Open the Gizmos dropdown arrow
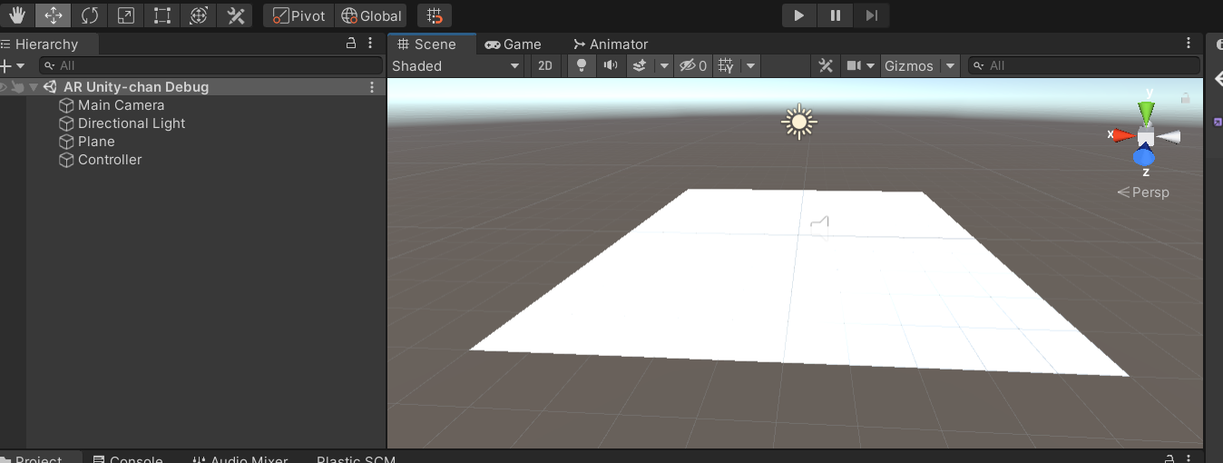The width and height of the screenshot is (1223, 463). pyautogui.click(x=950, y=65)
